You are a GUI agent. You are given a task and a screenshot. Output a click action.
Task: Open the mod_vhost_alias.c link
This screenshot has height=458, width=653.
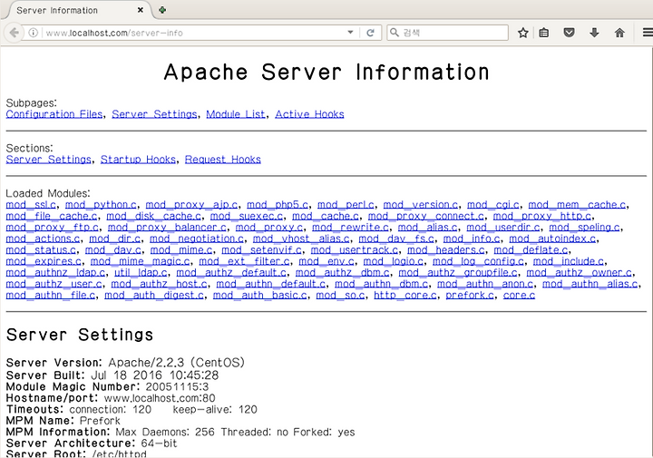[301, 239]
